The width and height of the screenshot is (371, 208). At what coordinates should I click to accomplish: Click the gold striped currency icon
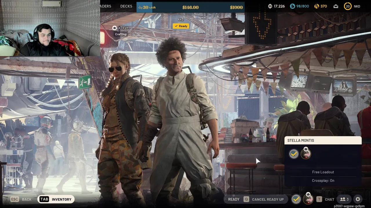317,6
